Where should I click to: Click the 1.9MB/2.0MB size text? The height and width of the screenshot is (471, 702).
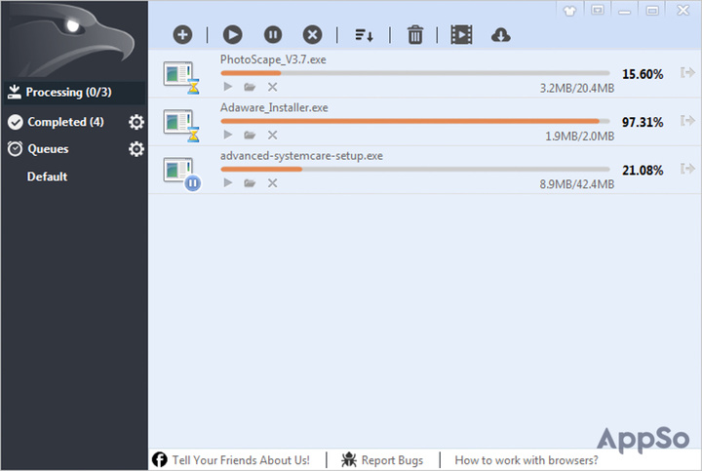point(579,137)
